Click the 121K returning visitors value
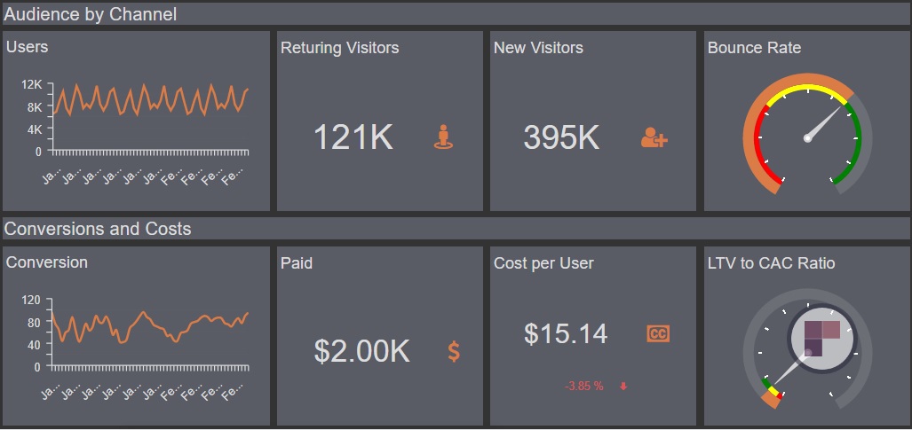 click(353, 137)
